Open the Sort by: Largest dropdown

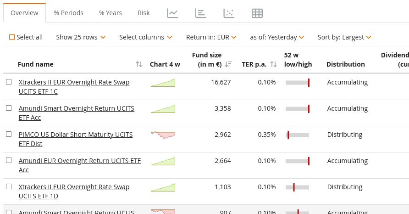344,37
